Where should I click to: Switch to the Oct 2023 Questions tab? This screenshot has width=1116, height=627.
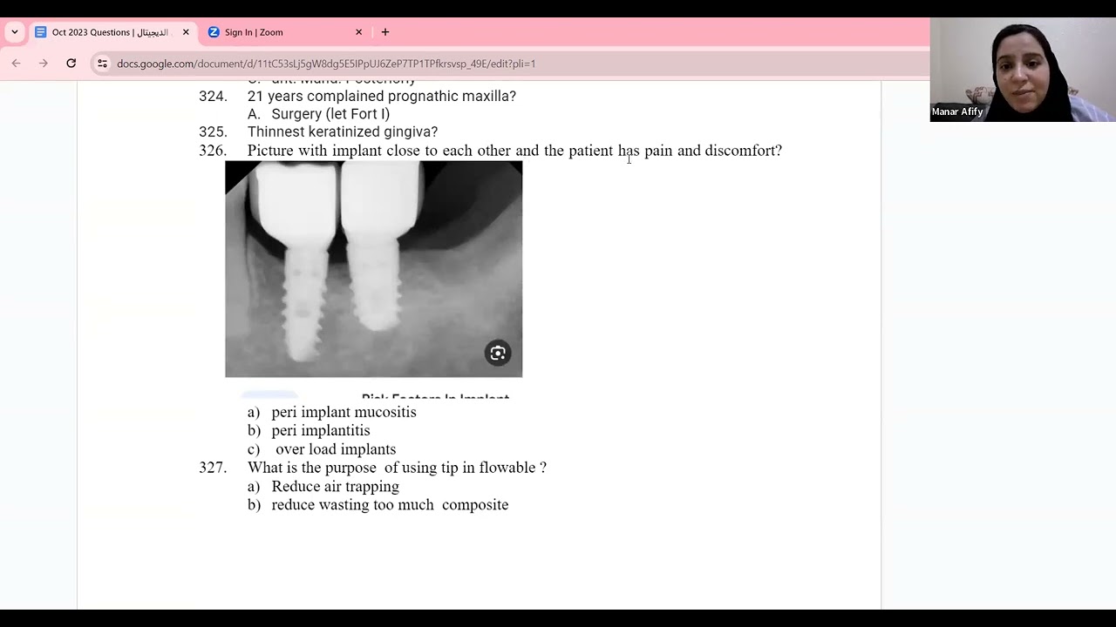[112, 32]
